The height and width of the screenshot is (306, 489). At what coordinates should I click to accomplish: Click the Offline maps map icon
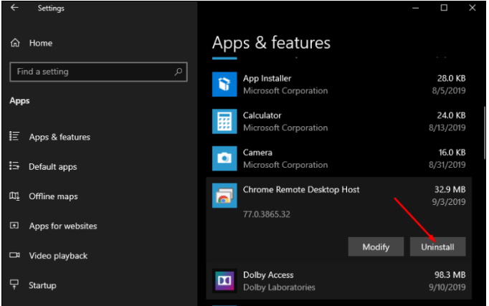pos(14,196)
